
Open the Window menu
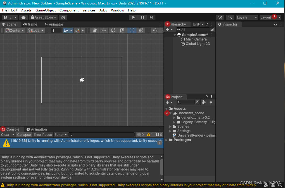pos(117,10)
